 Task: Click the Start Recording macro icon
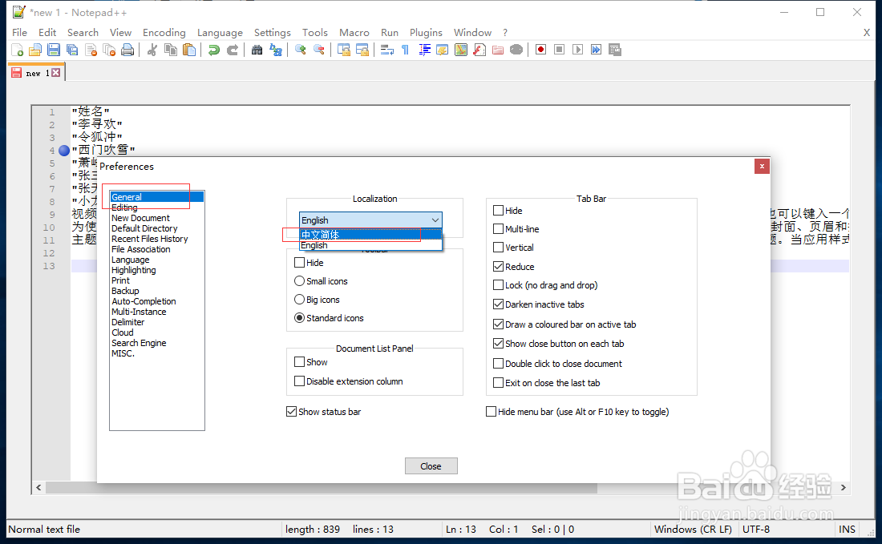(540, 50)
